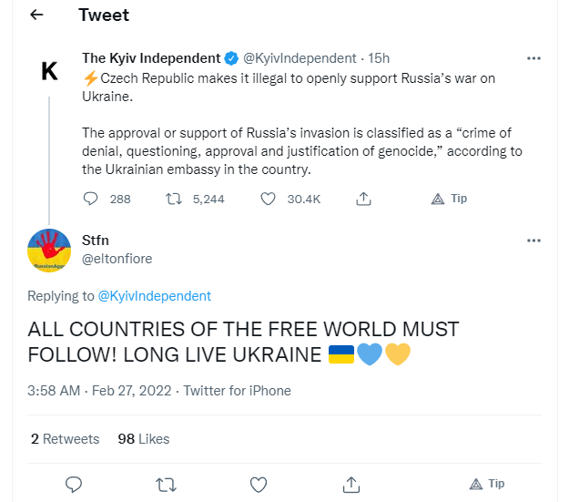Share the Kyiv Independent tweet
This screenshot has height=502, width=569.
[362, 199]
